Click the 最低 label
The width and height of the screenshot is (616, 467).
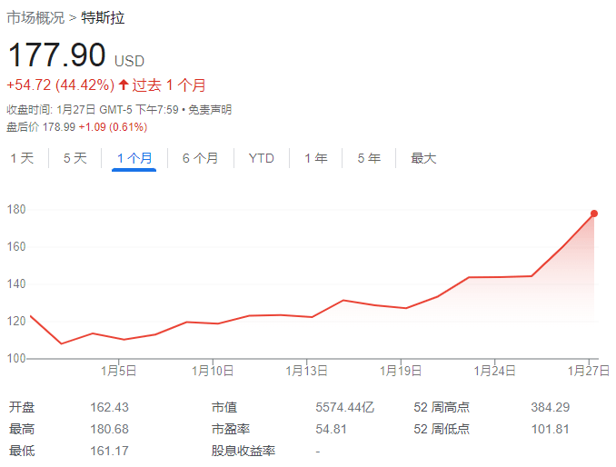point(22,451)
